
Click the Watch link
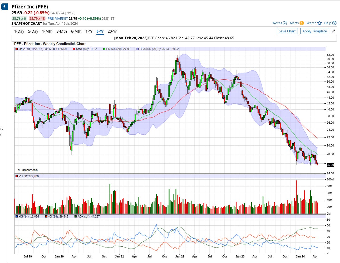(x=311, y=23)
